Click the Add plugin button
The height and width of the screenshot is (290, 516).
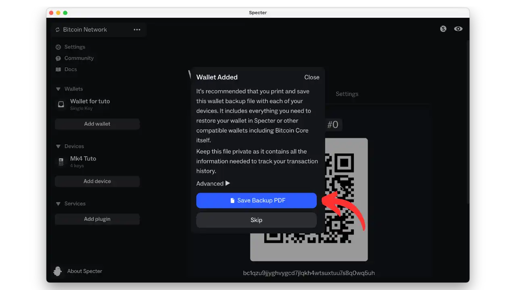(x=97, y=219)
